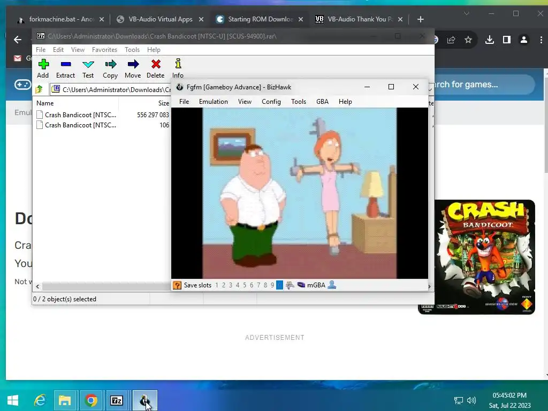
Task: Open the Favorites menu in 7-Zip
Action: point(104,50)
